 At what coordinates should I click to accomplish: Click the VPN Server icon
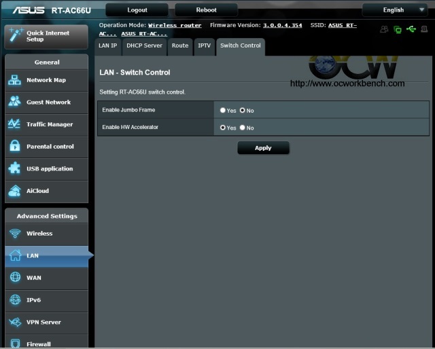click(15, 322)
